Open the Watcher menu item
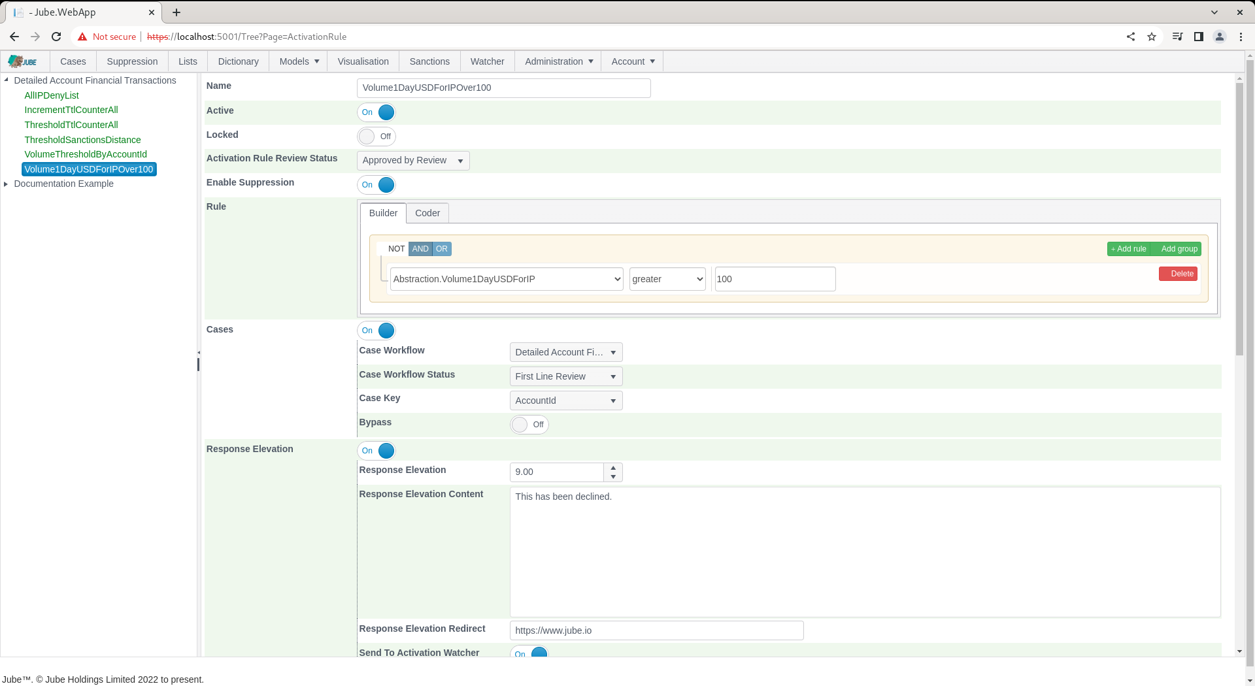Viewport: 1255px width, 686px height. [487, 61]
